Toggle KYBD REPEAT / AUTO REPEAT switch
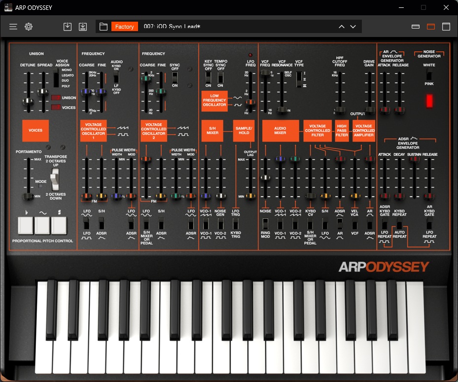 (x=399, y=224)
